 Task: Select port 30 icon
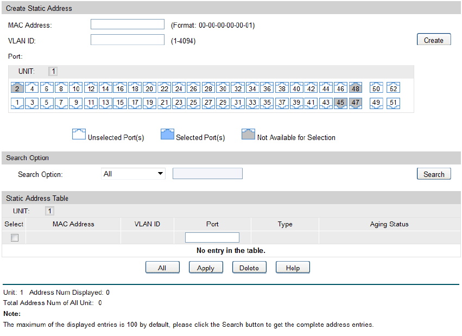click(x=223, y=88)
